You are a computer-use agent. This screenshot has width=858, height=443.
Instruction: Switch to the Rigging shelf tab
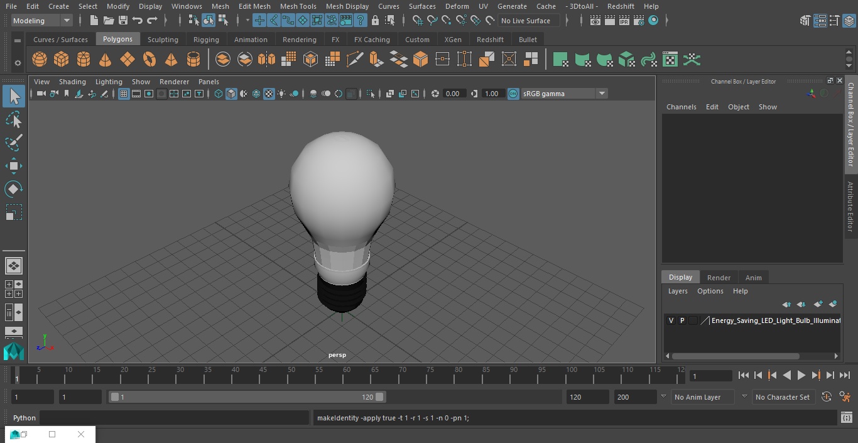206,40
